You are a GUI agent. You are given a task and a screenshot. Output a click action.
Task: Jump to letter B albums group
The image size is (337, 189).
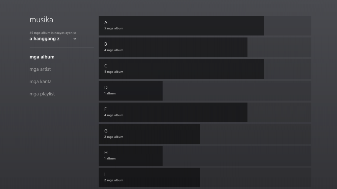[x=173, y=47]
